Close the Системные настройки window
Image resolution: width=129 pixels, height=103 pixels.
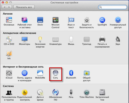click(3, 2)
